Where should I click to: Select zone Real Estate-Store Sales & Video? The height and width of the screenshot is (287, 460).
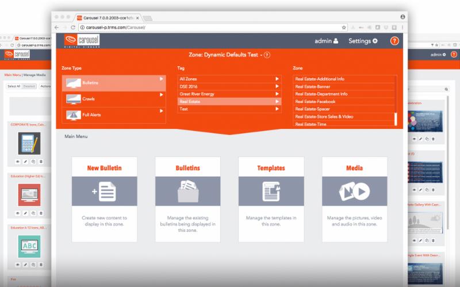coord(344,117)
